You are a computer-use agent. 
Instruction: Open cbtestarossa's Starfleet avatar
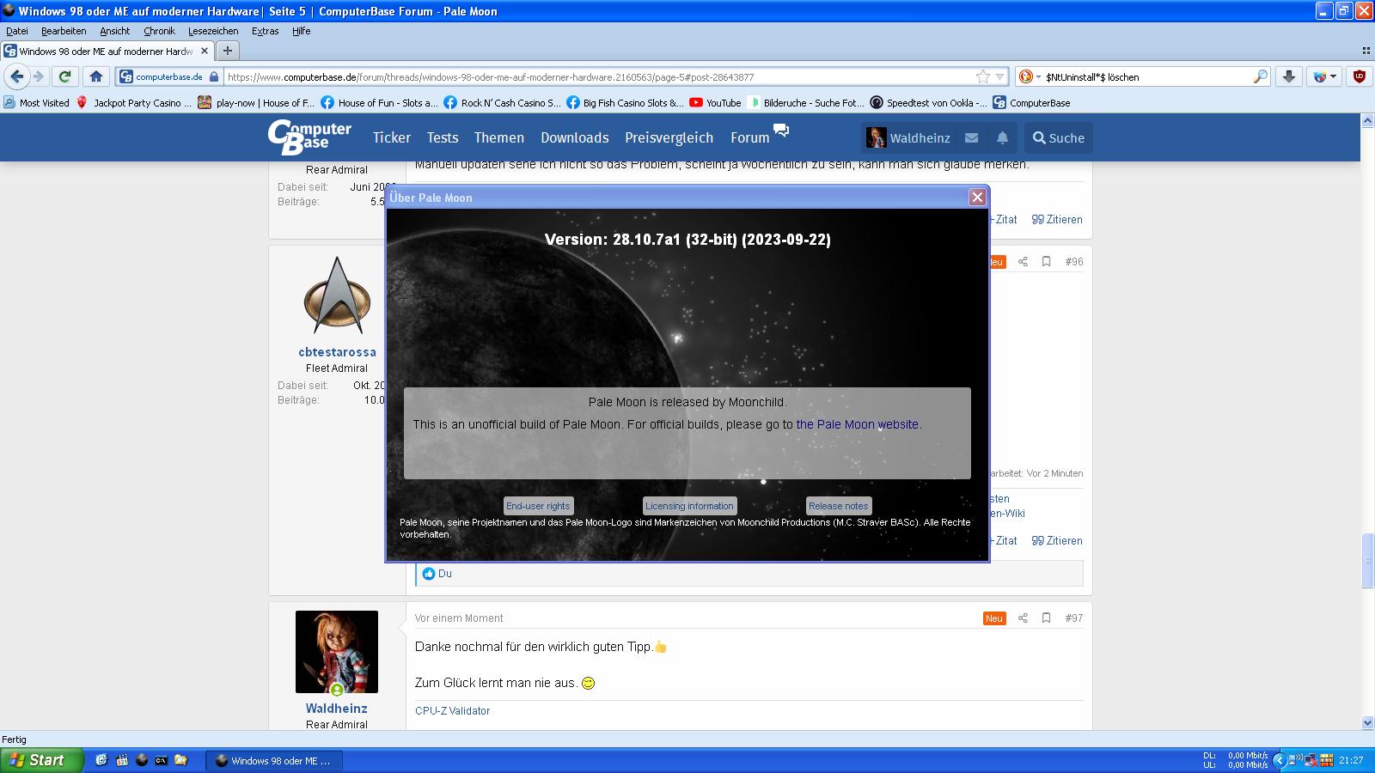[x=337, y=295]
